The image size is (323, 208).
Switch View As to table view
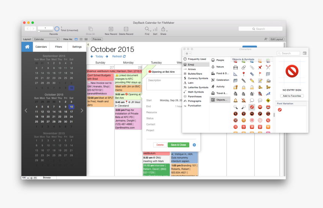(x=86, y=39)
